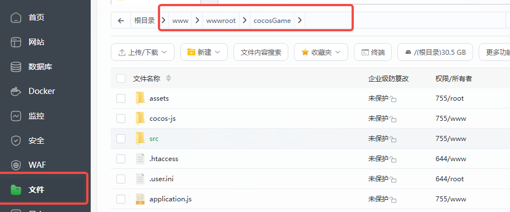Sort by 文件名称 arrows
The width and height of the screenshot is (510, 212).
coord(168,78)
